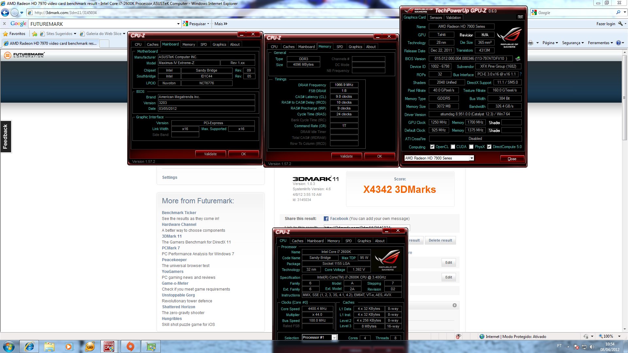Toggle the PhysX checkbox in GPU-Z

coord(471,147)
